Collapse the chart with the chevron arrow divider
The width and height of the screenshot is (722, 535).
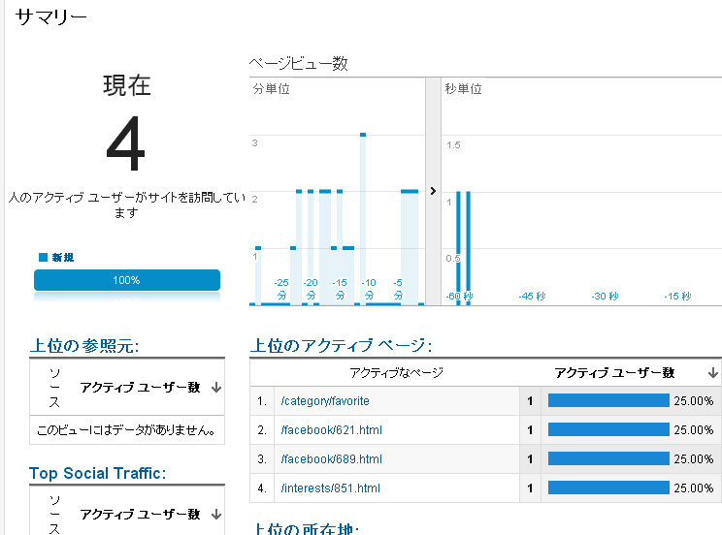[x=433, y=191]
